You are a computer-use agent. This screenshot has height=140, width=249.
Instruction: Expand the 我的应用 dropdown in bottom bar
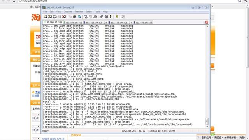(207, 137)
